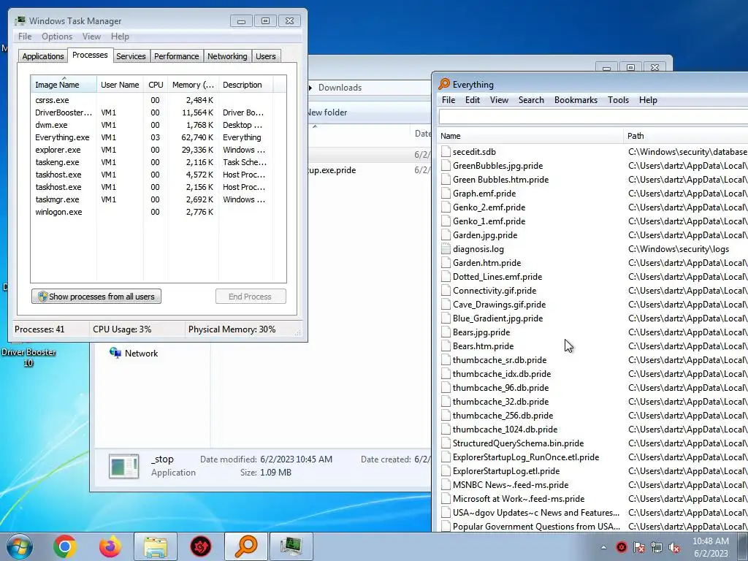Open the Windows Start menu orb
Image resolution: width=748 pixels, height=561 pixels.
tap(20, 546)
